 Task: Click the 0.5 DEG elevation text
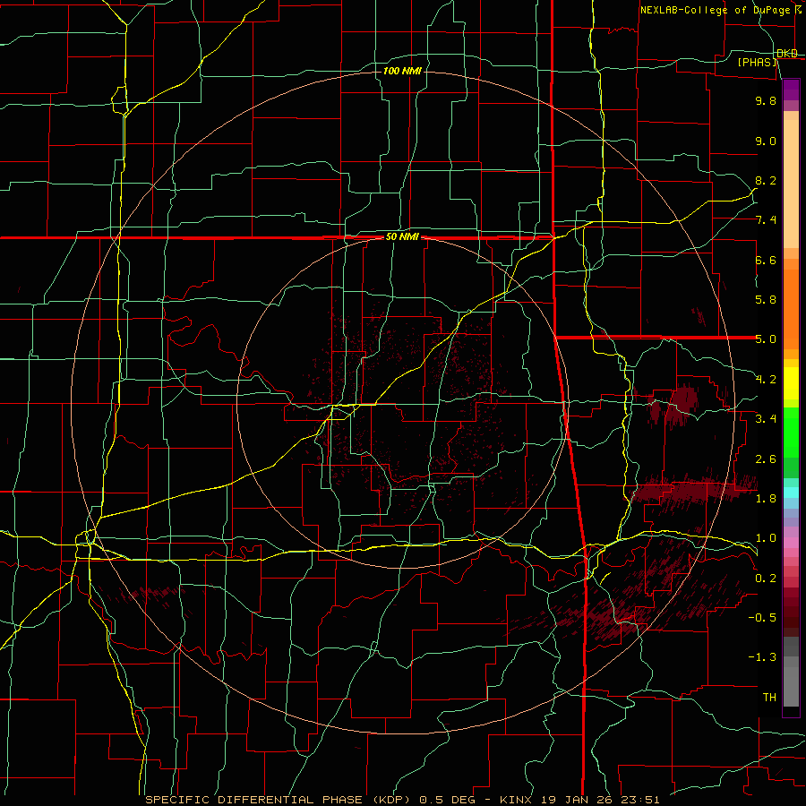click(447, 800)
